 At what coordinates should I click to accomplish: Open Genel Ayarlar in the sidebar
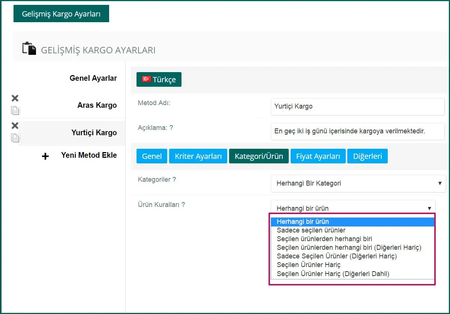(x=93, y=78)
